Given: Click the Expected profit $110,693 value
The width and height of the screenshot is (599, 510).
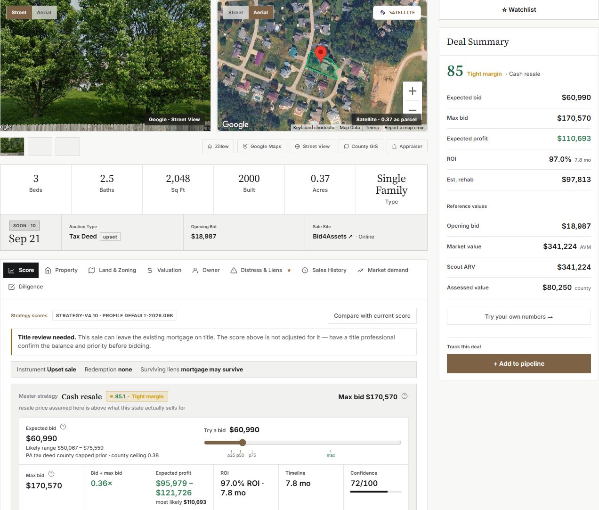Looking at the screenshot, I should [574, 139].
